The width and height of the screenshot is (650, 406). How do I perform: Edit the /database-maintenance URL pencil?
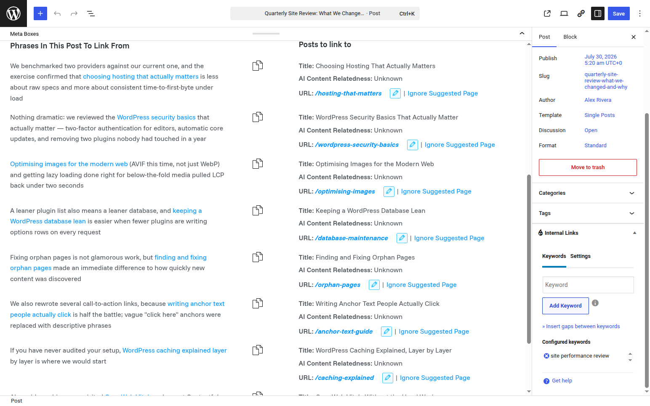point(402,238)
